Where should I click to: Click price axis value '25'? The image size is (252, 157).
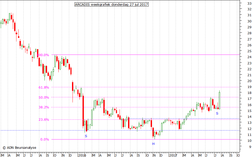pos(249,51)
